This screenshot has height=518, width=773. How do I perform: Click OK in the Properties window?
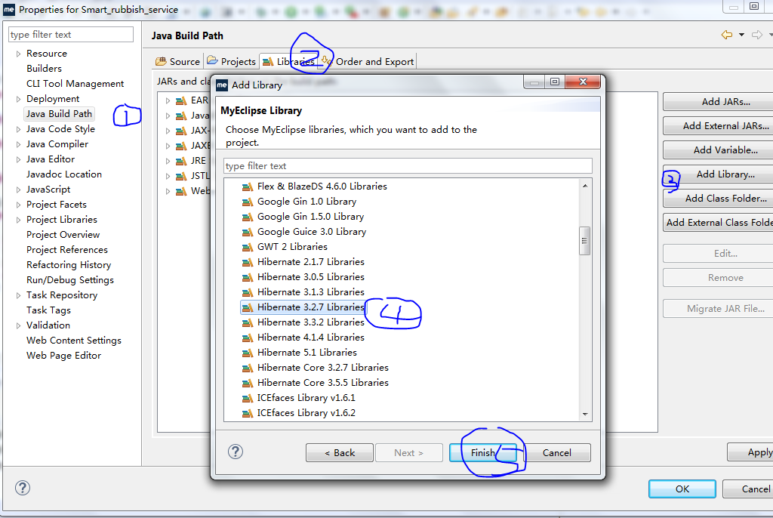[x=682, y=489]
